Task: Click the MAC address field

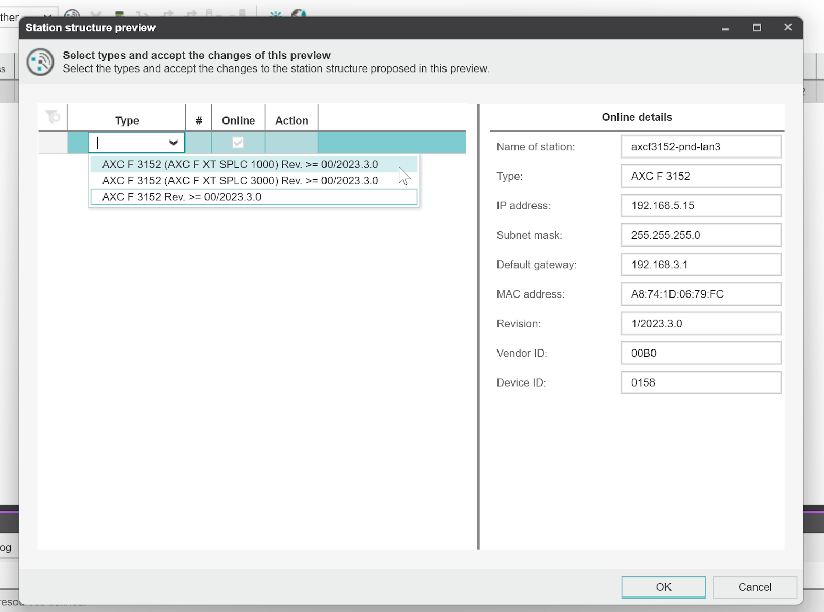Action: point(700,294)
